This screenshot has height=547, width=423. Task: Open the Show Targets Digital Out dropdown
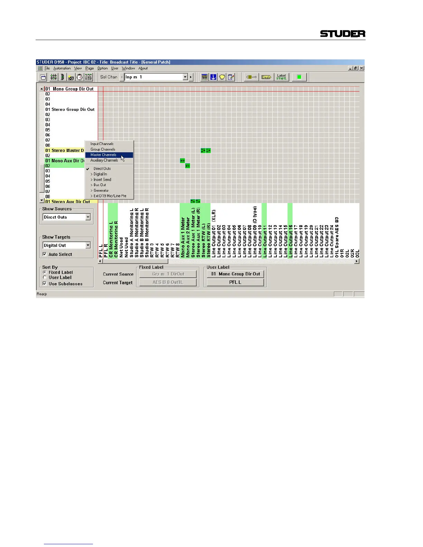coord(88,246)
